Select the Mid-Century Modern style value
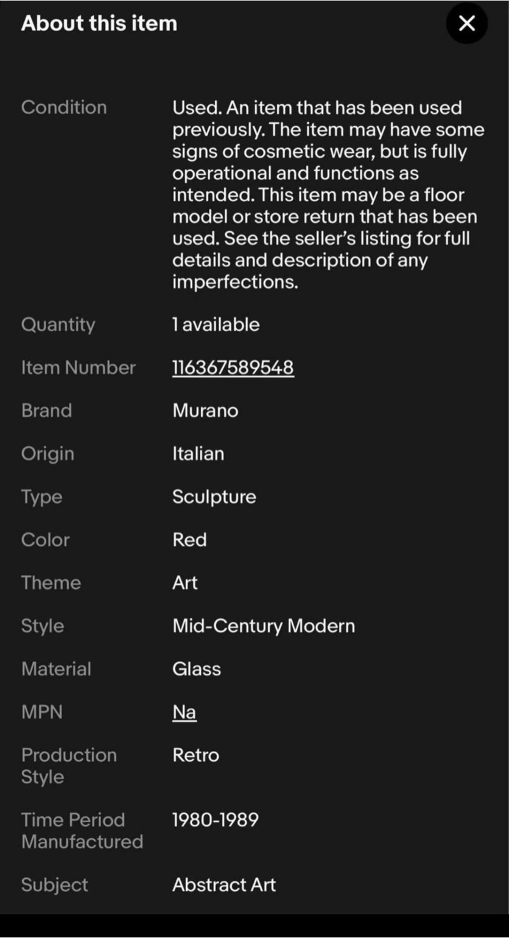Viewport: 509px width, 938px height. [264, 626]
